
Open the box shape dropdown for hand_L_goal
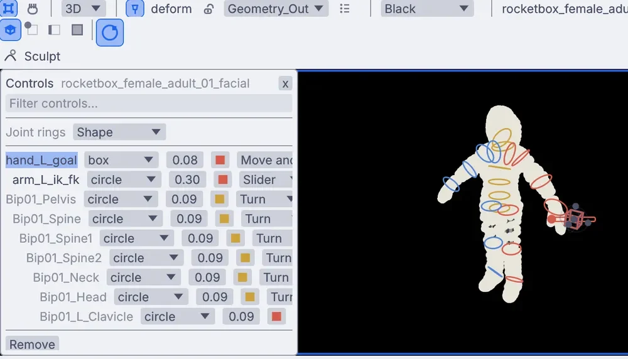tap(121, 160)
